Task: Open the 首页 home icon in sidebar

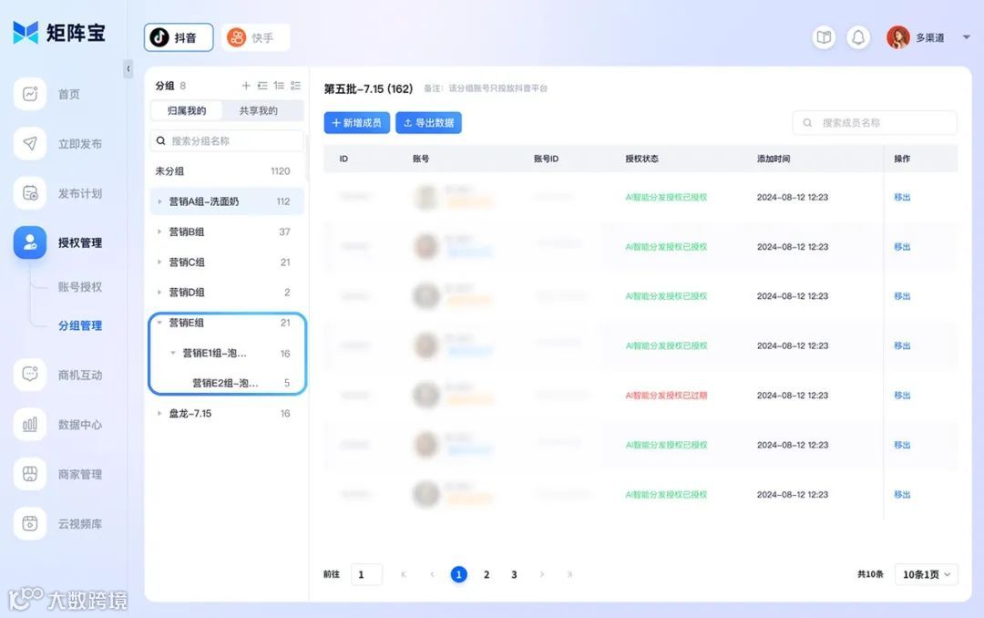Action: tap(29, 93)
